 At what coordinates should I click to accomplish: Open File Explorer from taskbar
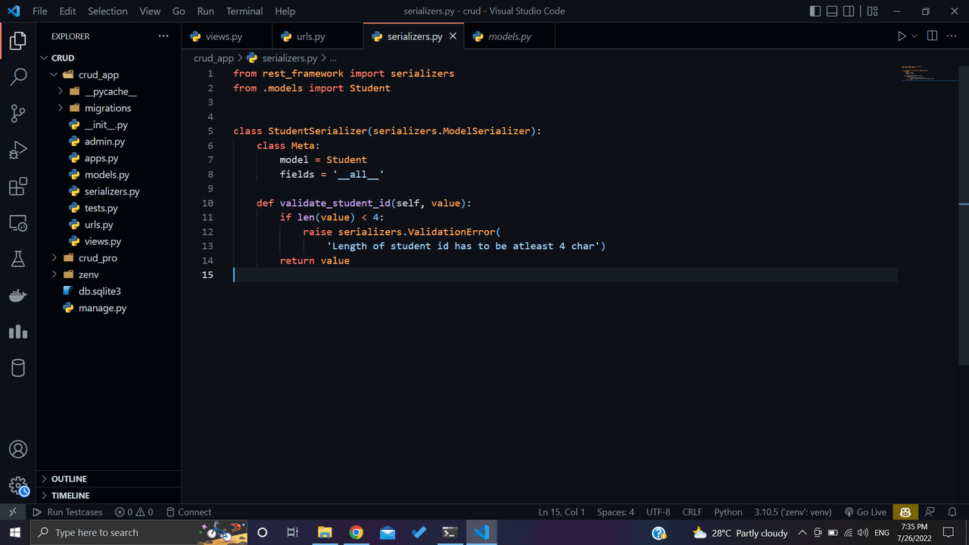click(324, 533)
